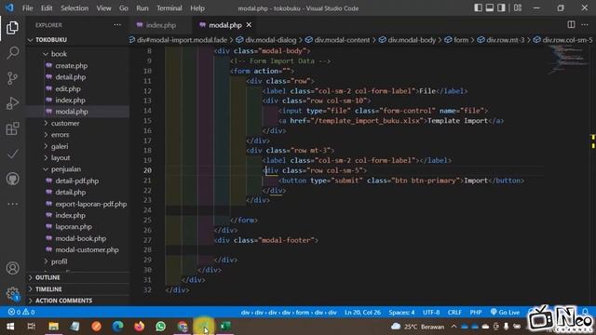Click the checkmark testing icon in activity bar

point(12,154)
